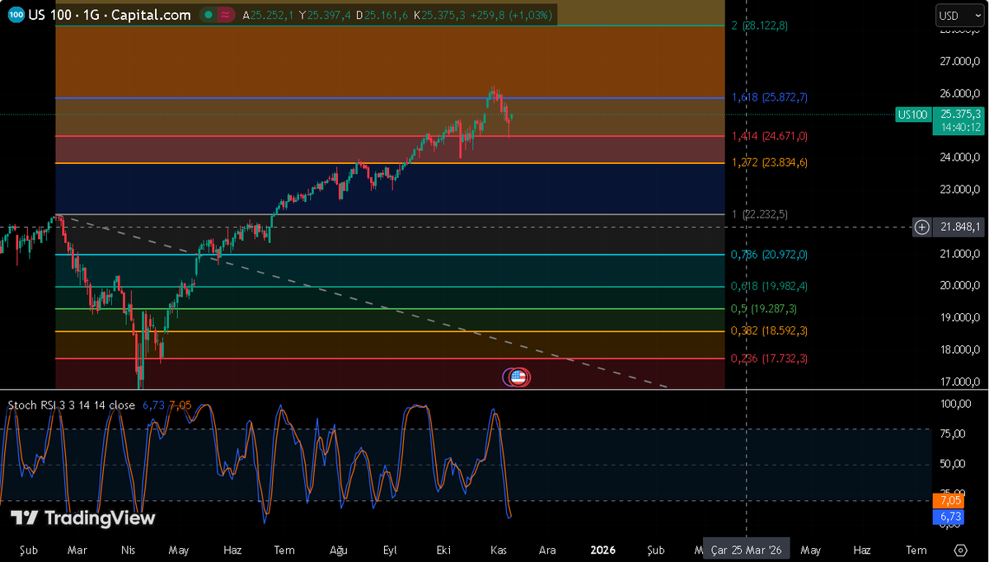
Task: Open chart settings hexagon icon
Action: point(960,550)
